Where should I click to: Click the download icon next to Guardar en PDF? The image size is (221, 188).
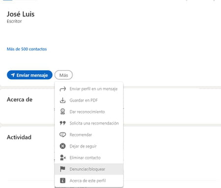tap(62, 100)
